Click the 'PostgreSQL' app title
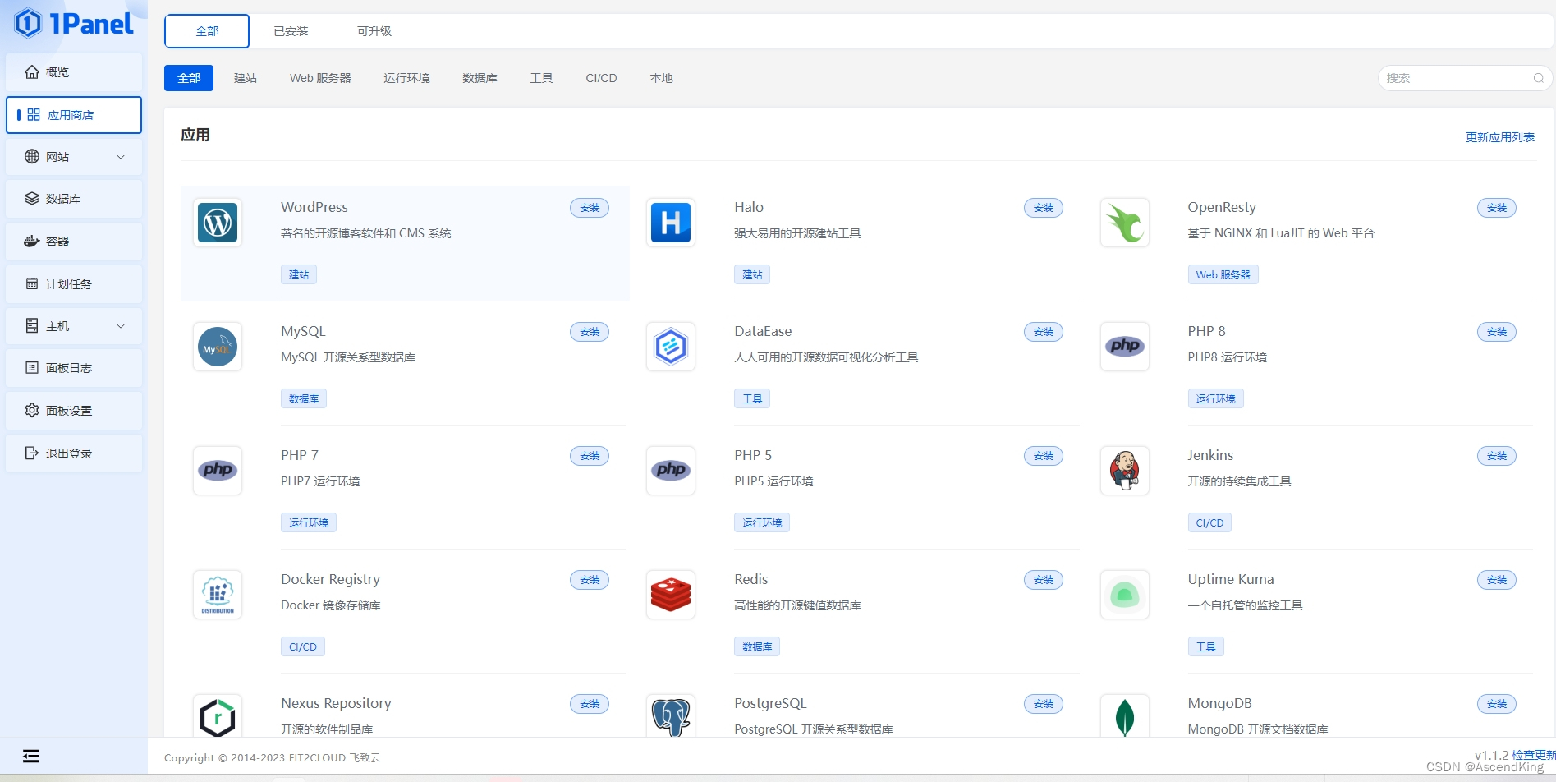The image size is (1556, 782). tap(770, 703)
